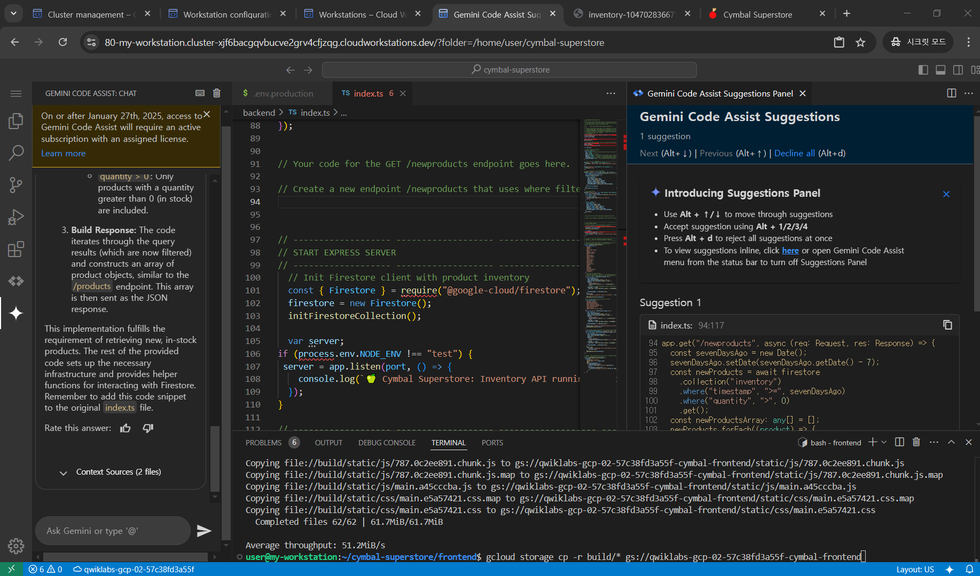The width and height of the screenshot is (980, 576).
Task: Follow the Learn more link
Action: [x=63, y=154]
